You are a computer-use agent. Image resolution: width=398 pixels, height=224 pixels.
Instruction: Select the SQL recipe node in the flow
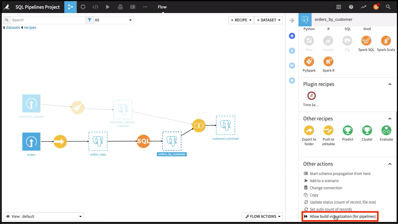[x=143, y=141]
